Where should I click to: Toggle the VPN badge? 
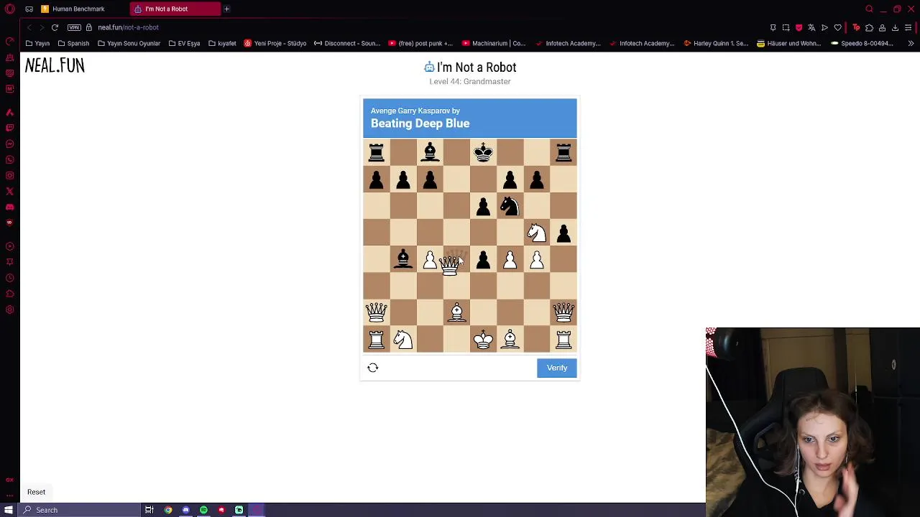pos(74,27)
